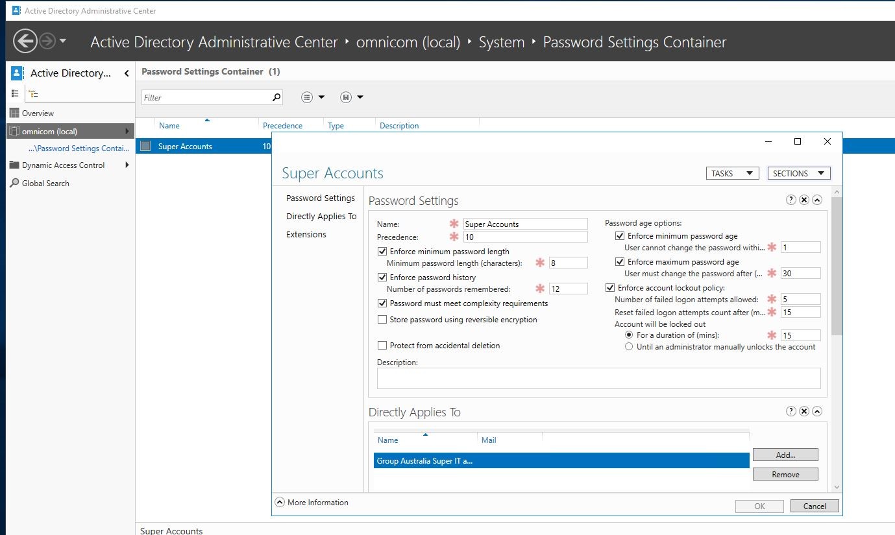Image resolution: width=895 pixels, height=535 pixels.
Task: Toggle Enforce minimum password length
Action: point(382,252)
